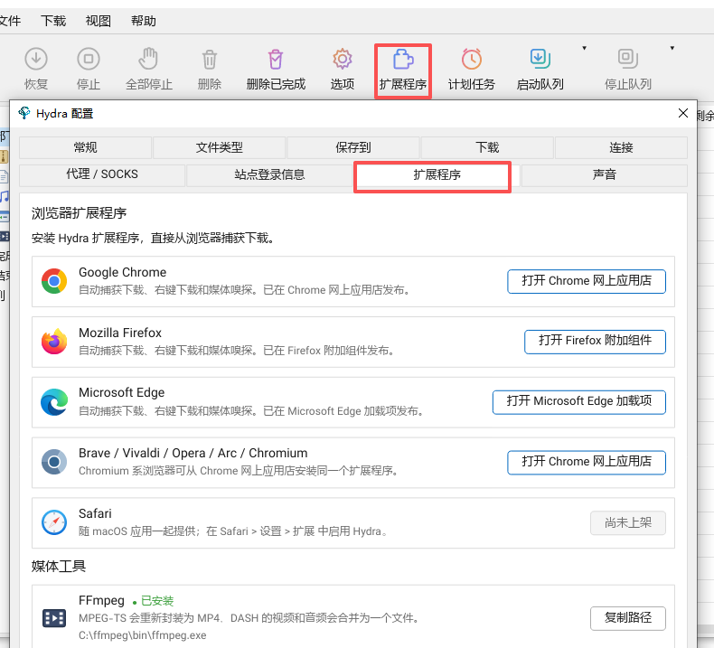Open the 视图 menu
This screenshot has width=714, height=648.
pos(99,21)
